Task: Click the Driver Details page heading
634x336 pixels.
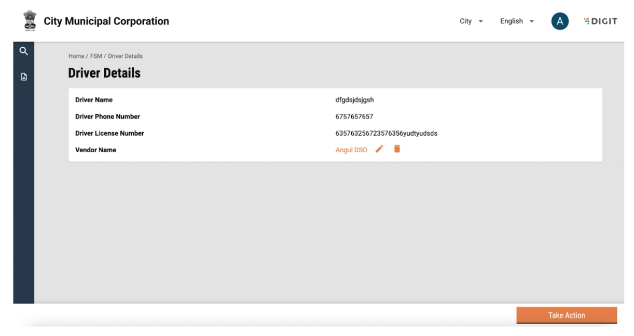Action: click(x=104, y=73)
